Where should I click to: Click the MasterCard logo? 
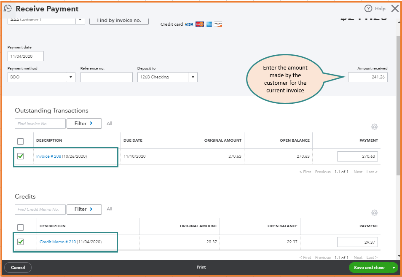(x=200, y=24)
